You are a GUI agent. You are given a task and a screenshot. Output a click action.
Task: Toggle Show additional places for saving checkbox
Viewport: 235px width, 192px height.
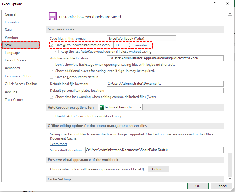pos(52,71)
